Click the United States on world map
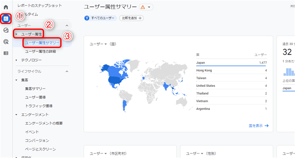 point(115,80)
